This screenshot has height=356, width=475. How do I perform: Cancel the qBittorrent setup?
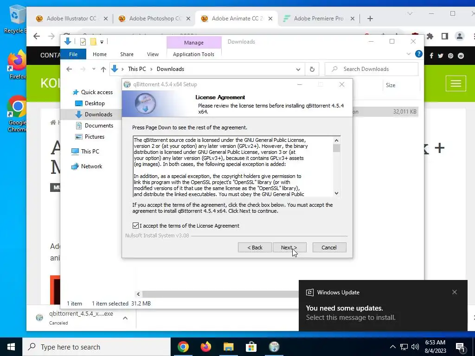point(329,248)
